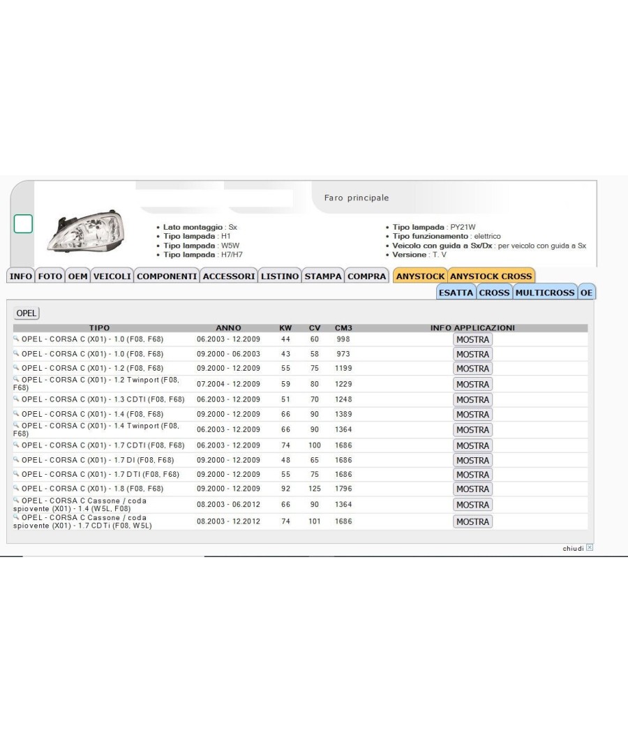Image resolution: width=628 pixels, height=733 pixels.
Task: Click magnifier icon beside 1.3 CDTI row
Action: tap(16, 399)
